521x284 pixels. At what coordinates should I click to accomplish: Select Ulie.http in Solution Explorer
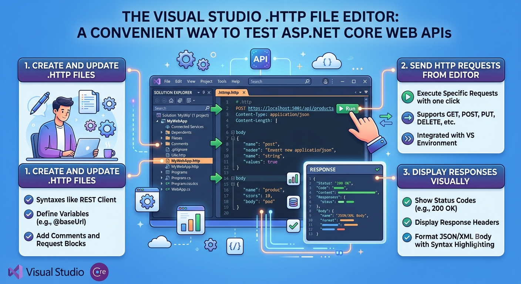click(178, 155)
